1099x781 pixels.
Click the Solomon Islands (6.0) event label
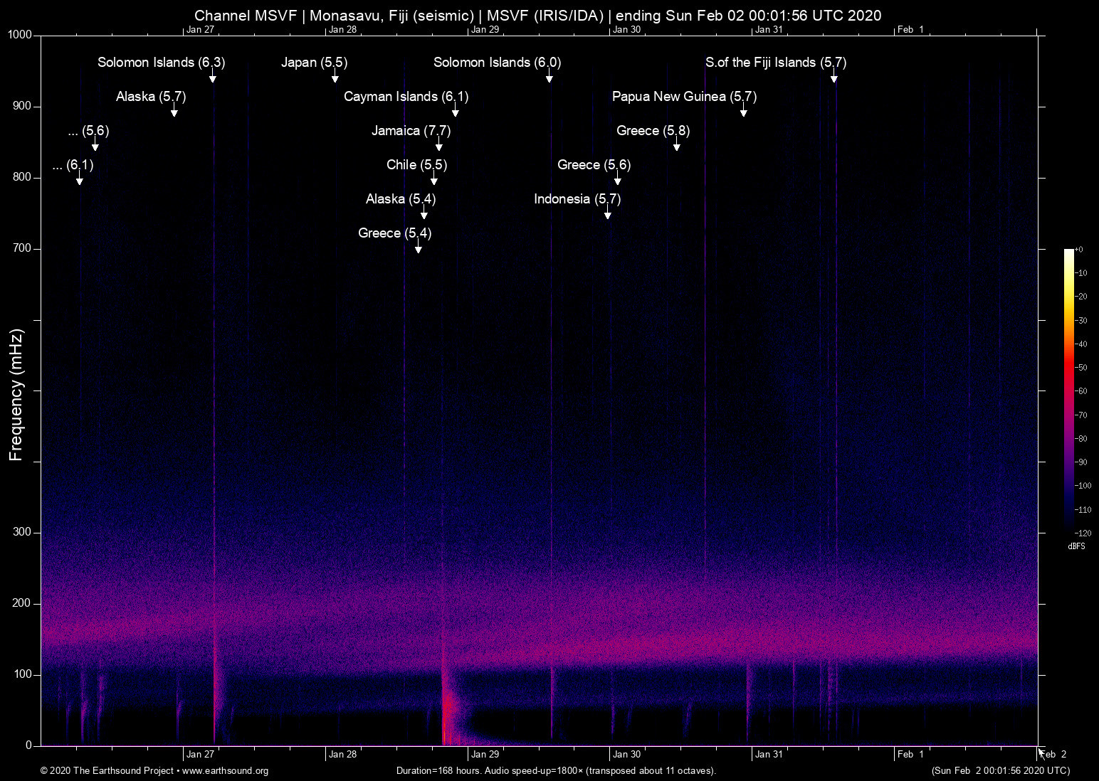tap(498, 63)
